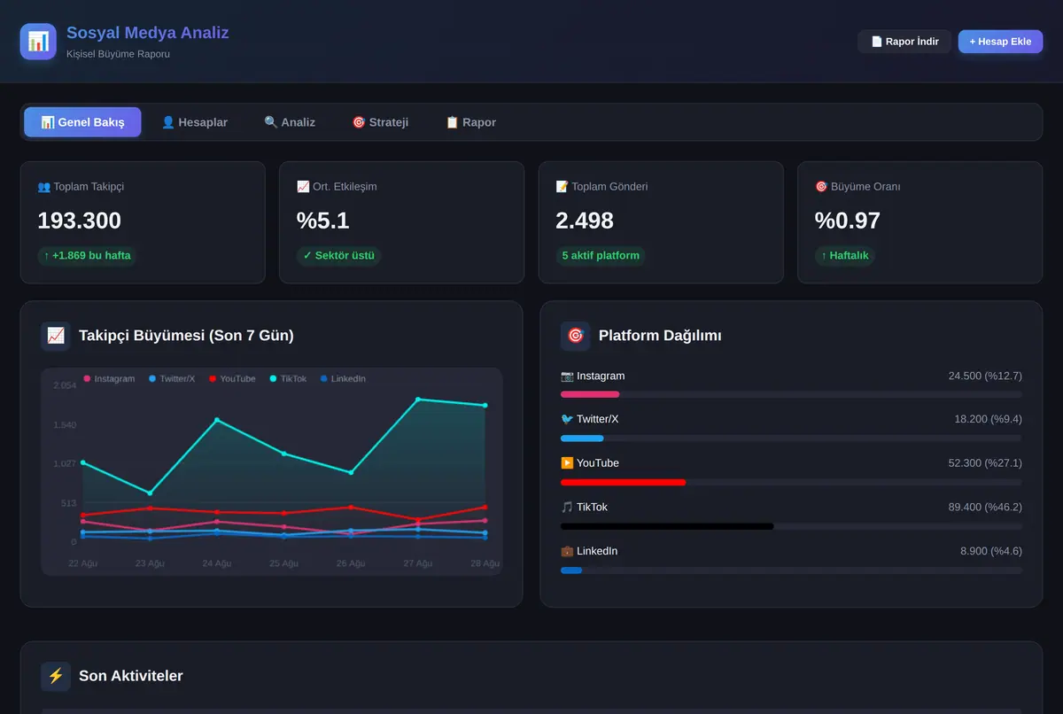Click the Twitter/X distribution progress bar
This screenshot has height=714, width=1063.
point(791,438)
